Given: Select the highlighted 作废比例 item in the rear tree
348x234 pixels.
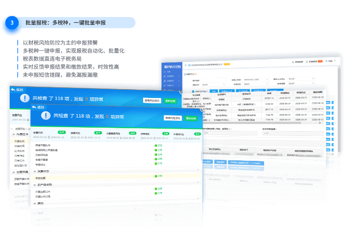Looking at the screenshot, I should pyautogui.click(x=20, y=141).
